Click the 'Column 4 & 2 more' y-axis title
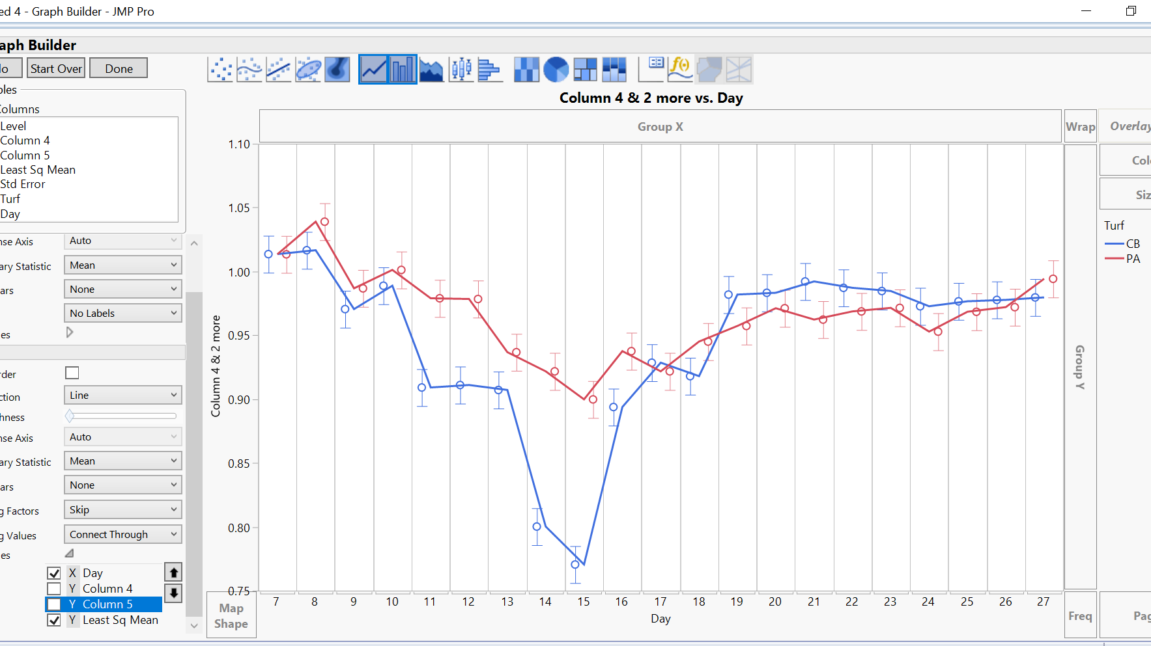Screen dimensions: 1151x646 coord(216,366)
